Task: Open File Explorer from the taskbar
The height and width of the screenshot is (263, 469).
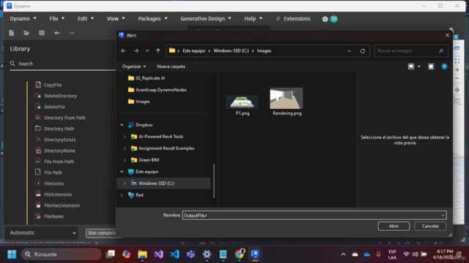Action: (x=142, y=254)
